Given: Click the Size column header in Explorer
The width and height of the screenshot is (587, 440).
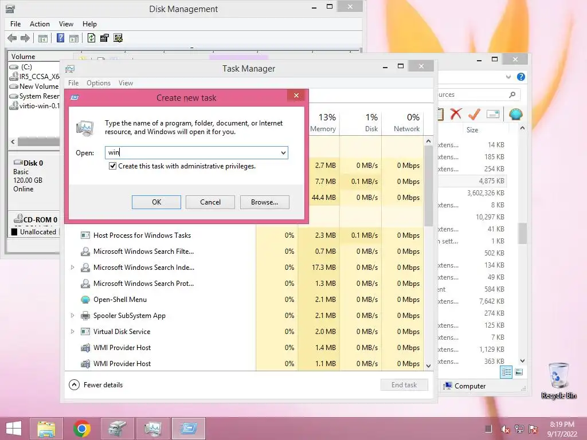Looking at the screenshot, I should click(x=472, y=130).
